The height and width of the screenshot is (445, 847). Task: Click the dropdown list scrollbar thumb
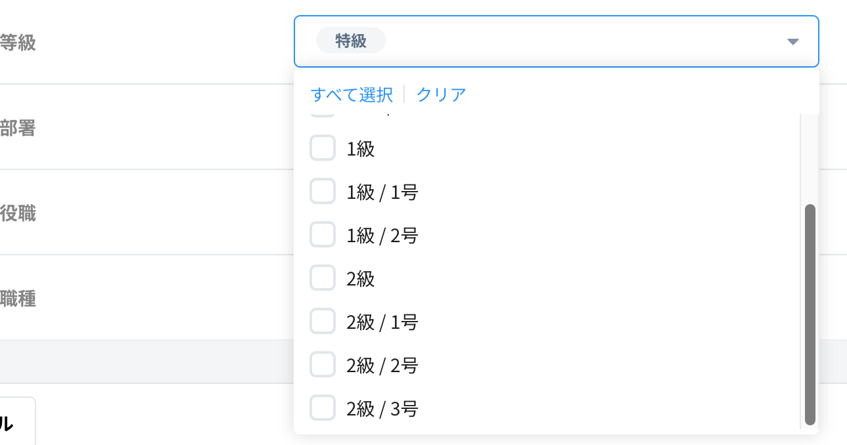[810, 315]
